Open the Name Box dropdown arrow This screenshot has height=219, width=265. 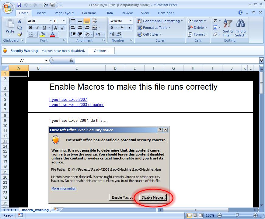(46, 60)
